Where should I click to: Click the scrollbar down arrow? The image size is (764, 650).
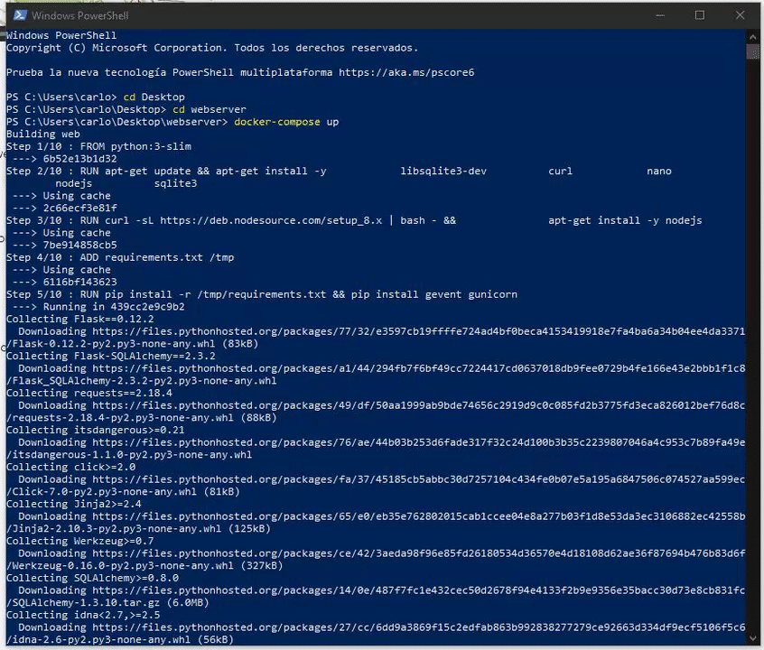pyautogui.click(x=753, y=638)
